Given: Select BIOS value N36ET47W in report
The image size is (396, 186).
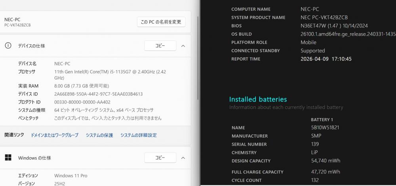Looking at the screenshot, I should click(x=334, y=26).
